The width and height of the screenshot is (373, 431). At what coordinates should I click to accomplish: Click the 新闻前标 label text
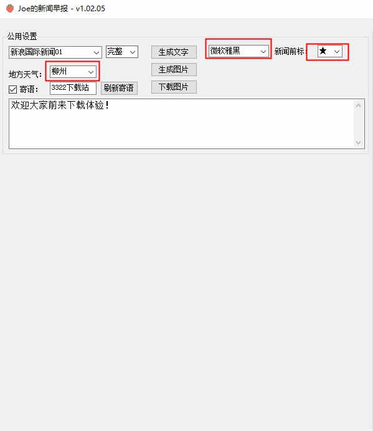click(290, 51)
